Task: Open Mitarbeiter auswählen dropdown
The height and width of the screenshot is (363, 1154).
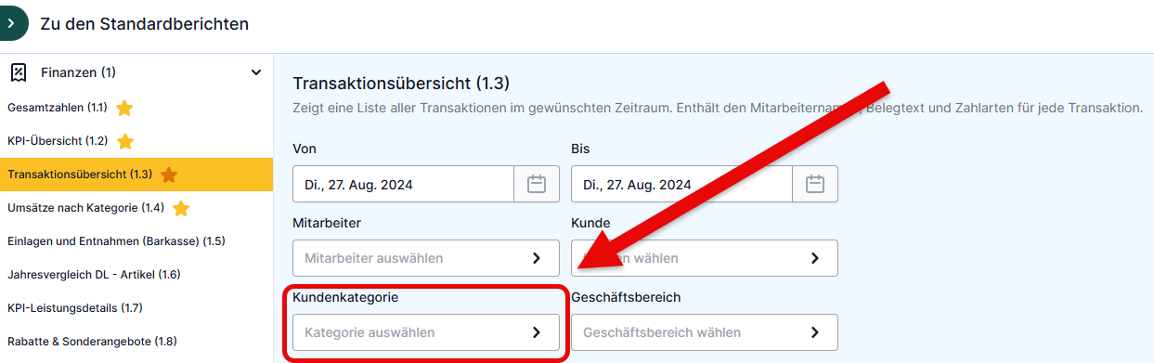Action: point(426,258)
